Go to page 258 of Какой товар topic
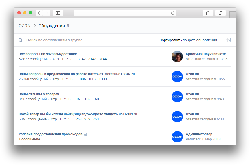 [79, 119]
